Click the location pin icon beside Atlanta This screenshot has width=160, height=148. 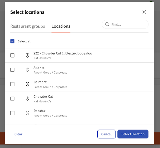[x=27, y=70]
